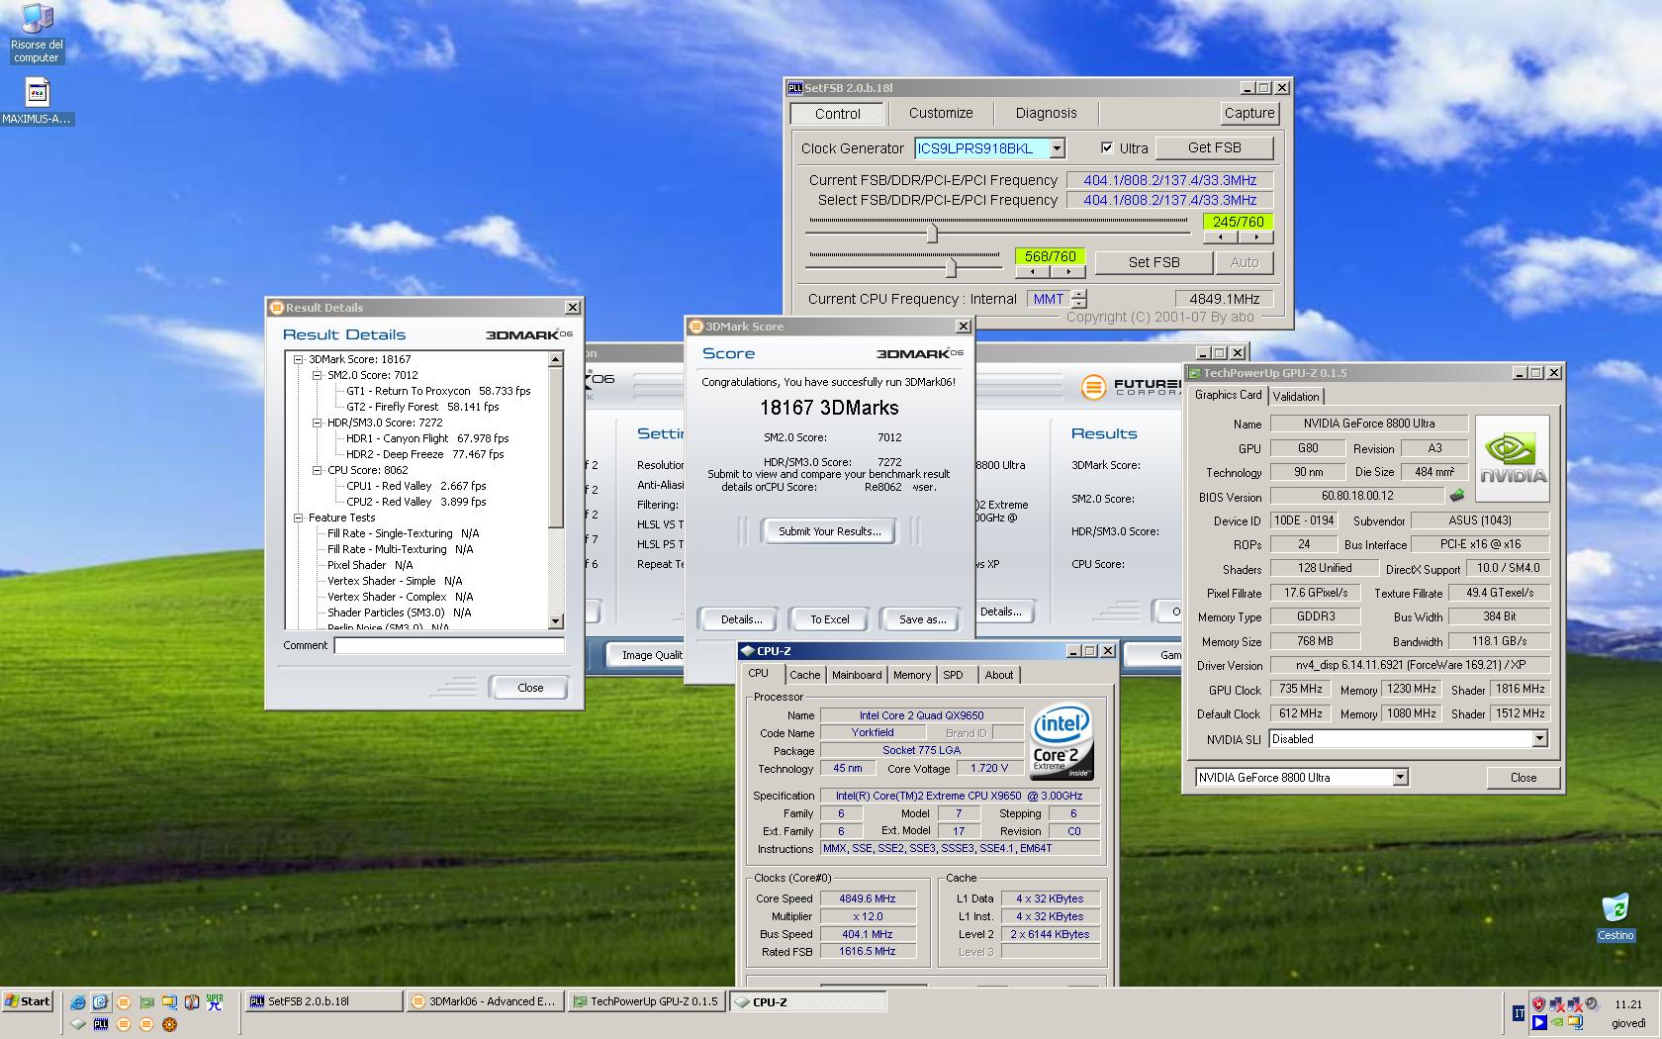Viewport: 1662px width, 1039px height.
Task: Click the upper FSB slider thumb
Action: (x=932, y=233)
